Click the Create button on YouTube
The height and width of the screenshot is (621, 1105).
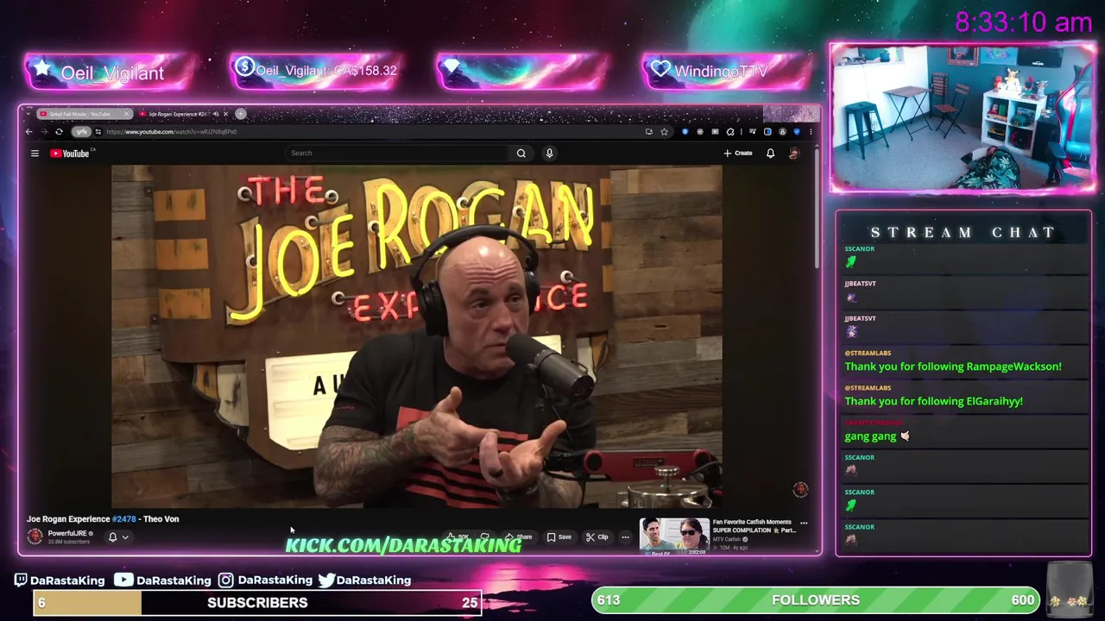[738, 154]
